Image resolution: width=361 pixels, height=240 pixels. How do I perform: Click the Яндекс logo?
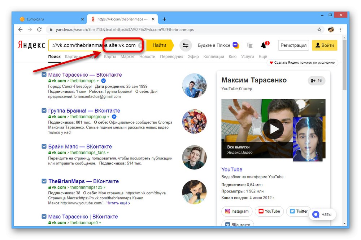[31, 45]
